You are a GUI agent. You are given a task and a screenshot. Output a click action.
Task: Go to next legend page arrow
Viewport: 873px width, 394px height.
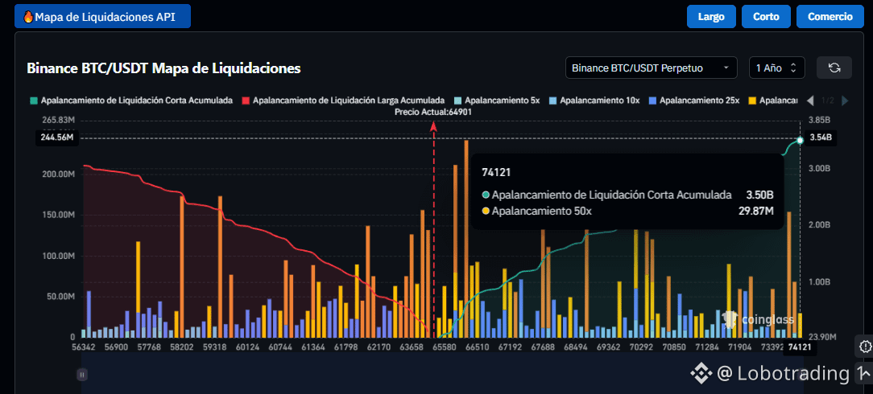(x=845, y=101)
